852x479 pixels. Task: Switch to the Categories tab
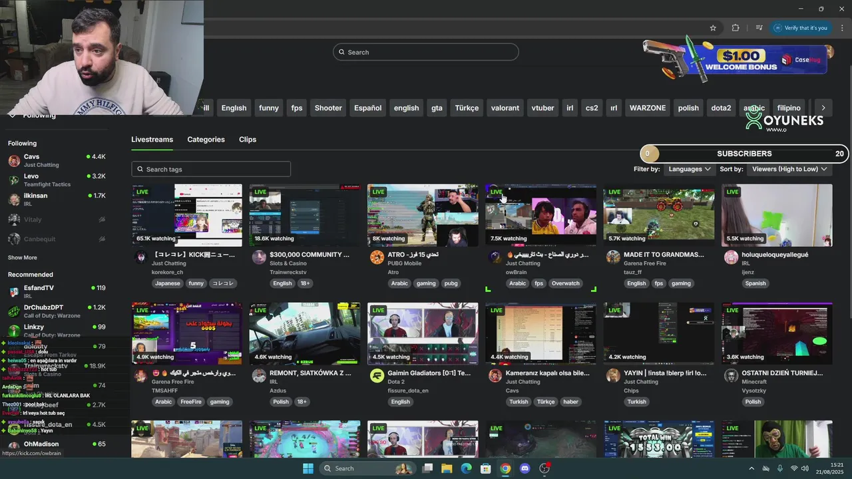206,140
